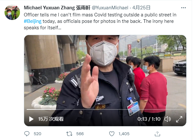Click the reply speech bubble icon
This screenshot has height=140, width=193.
click(x=27, y=134)
